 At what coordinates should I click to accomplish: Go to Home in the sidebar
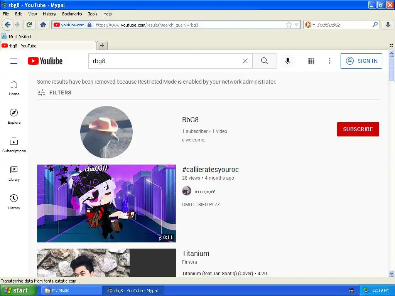(x=14, y=88)
